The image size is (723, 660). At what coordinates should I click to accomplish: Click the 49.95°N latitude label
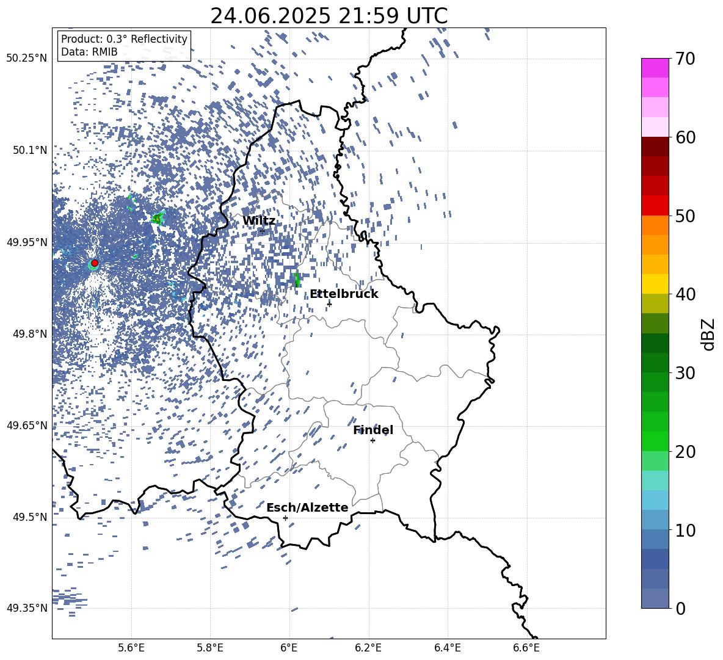[27, 242]
